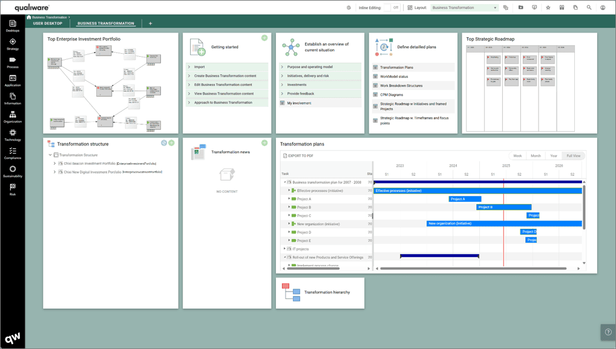Expand the Import section in Getting started
Screen dimensions: 616x349
[x=200, y=67]
